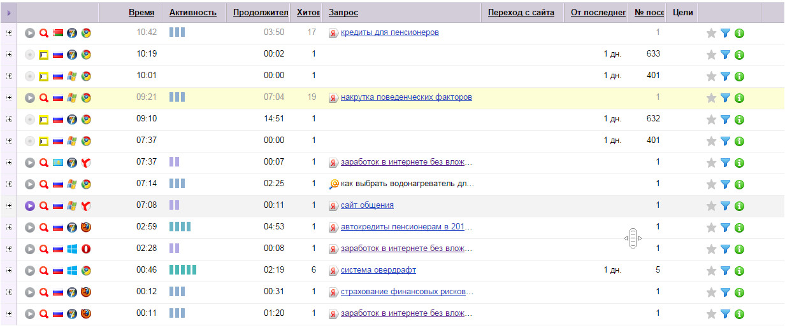
Task: Open the green info icon in the 02:59 row
Action: tap(740, 228)
